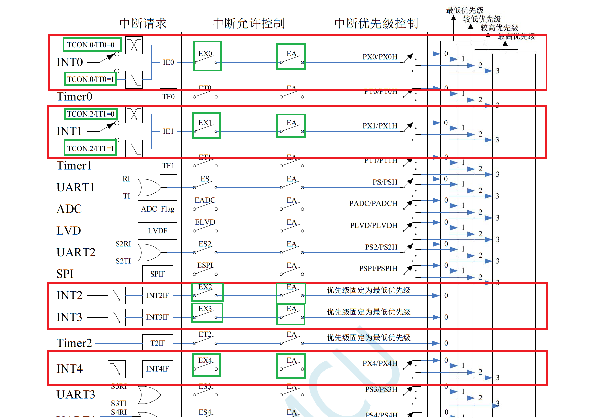Click the UART3 OR gate symbol
Image resolution: width=591 pixels, height=418 pixels.
[150, 395]
